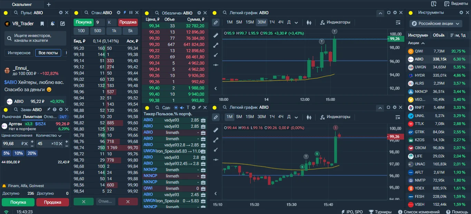The width and height of the screenshot is (471, 214).
Task: Open Индикаторы on the upper chart
Action: (x=335, y=22)
